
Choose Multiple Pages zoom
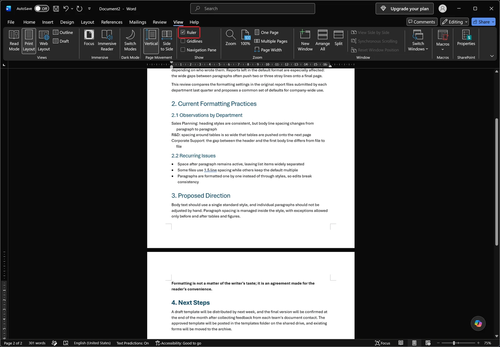tap(271, 41)
